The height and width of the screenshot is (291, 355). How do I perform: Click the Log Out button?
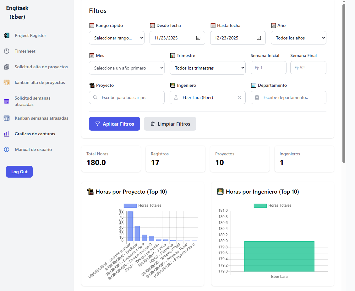pos(19,172)
